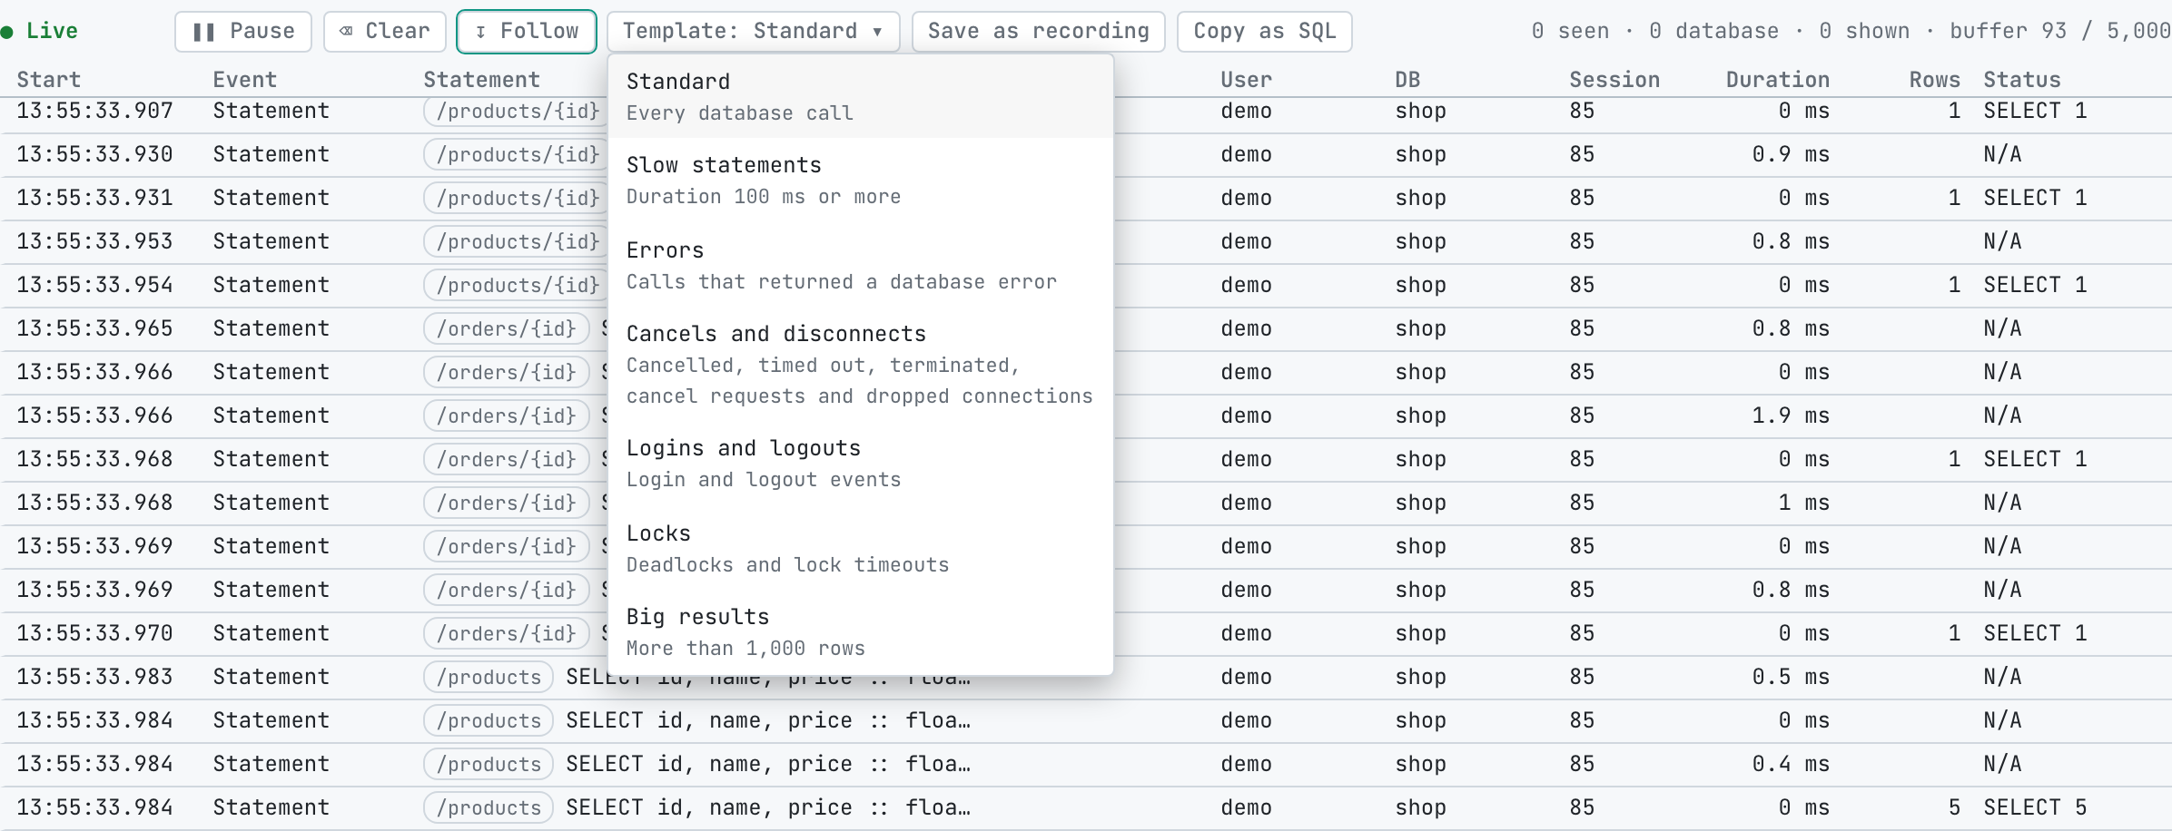Toggle the Follow button
Image resolution: width=2172 pixels, height=831 pixels.
point(527,32)
